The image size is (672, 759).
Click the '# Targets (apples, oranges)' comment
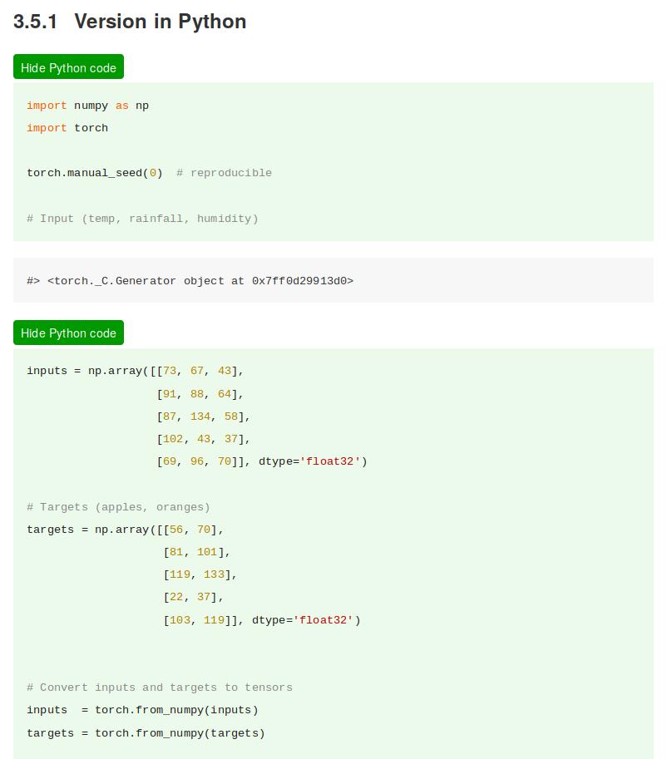tap(118, 507)
